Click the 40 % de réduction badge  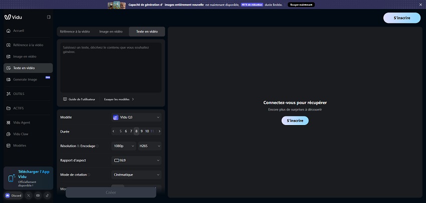tap(252, 4)
